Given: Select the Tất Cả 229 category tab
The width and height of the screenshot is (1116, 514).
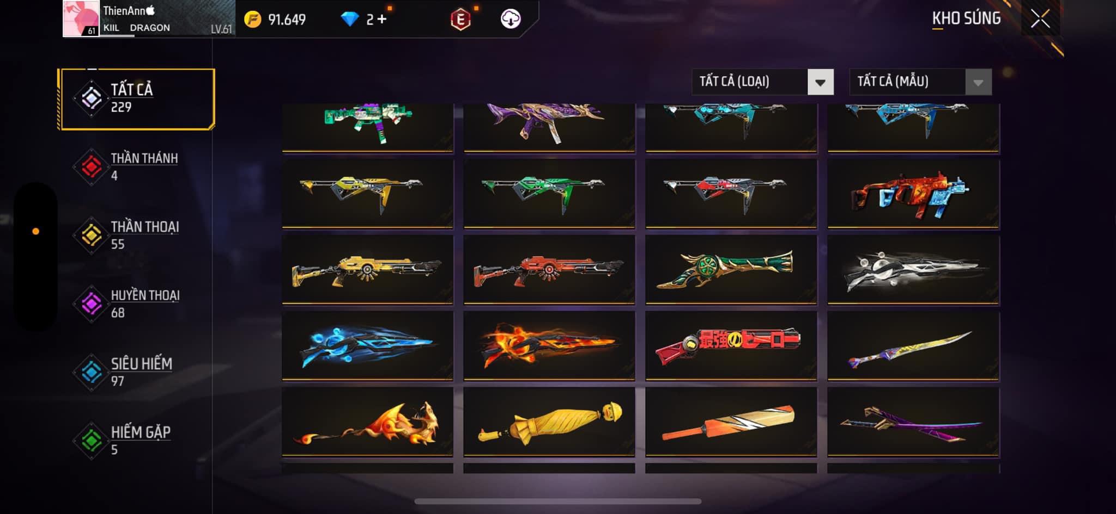Looking at the screenshot, I should tap(137, 99).
